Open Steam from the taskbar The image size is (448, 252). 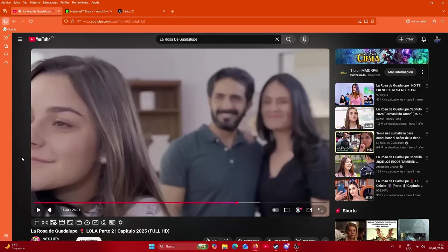(276, 246)
